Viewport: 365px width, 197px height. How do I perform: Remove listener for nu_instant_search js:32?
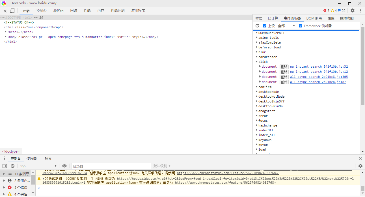point(284,67)
